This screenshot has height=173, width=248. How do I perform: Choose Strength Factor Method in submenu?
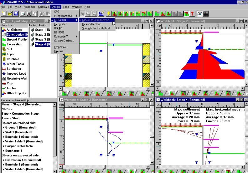[96, 28]
